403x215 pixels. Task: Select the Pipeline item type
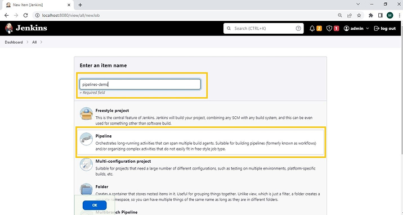click(200, 142)
